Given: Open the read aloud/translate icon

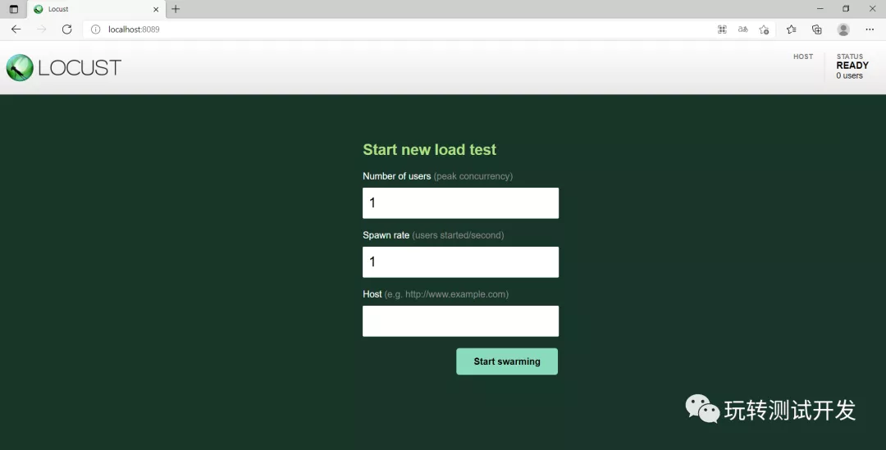Looking at the screenshot, I should point(743,30).
